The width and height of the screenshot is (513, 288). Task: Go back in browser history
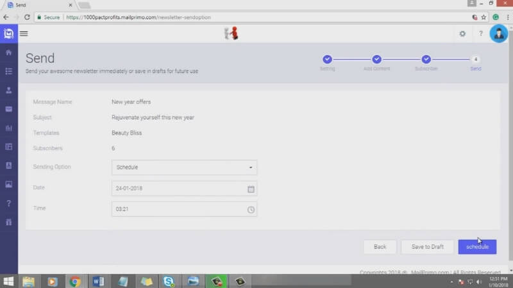point(6,17)
